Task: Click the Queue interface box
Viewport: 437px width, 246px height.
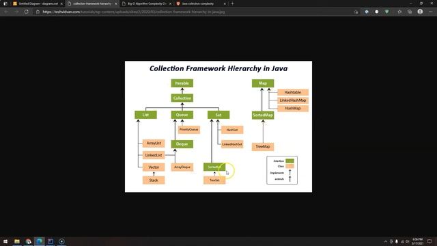Action: point(182,115)
